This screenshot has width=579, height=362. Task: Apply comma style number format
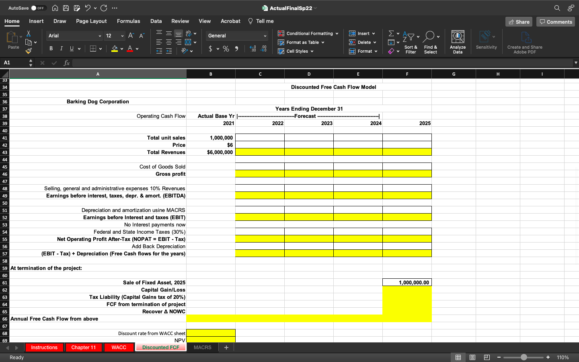pos(236,49)
